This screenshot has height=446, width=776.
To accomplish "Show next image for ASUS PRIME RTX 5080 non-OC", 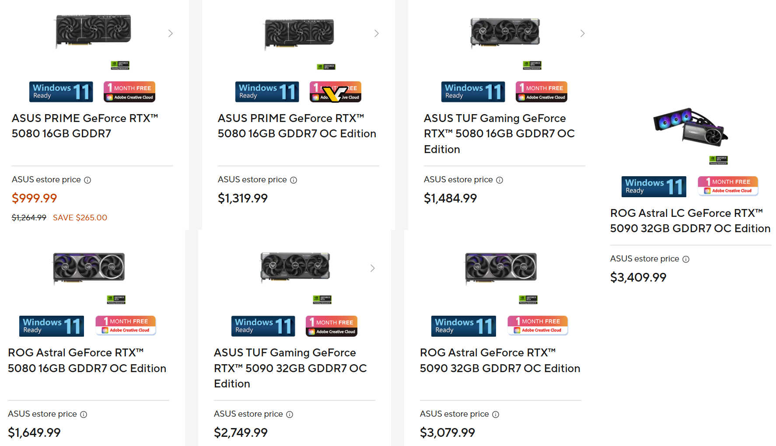I will tap(171, 34).
